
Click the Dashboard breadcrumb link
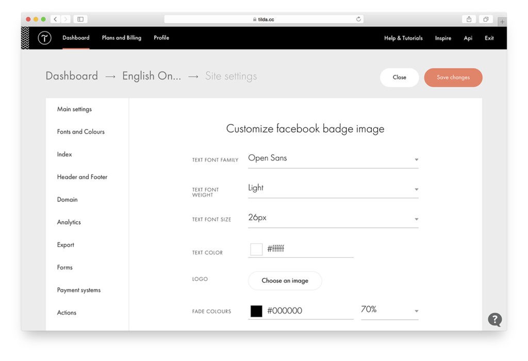click(x=72, y=76)
